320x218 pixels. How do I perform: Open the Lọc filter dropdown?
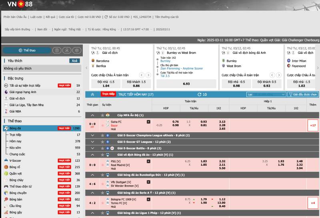tap(266, 95)
